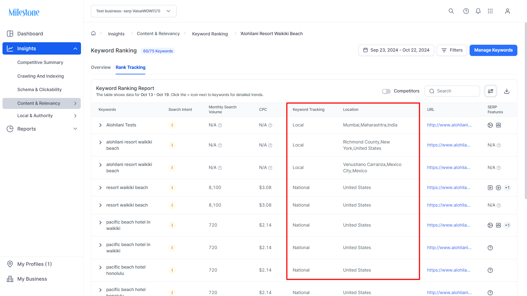This screenshot has height=296, width=527.
Task: Expand the Alohilani Tests keyword row
Action: [100, 125]
